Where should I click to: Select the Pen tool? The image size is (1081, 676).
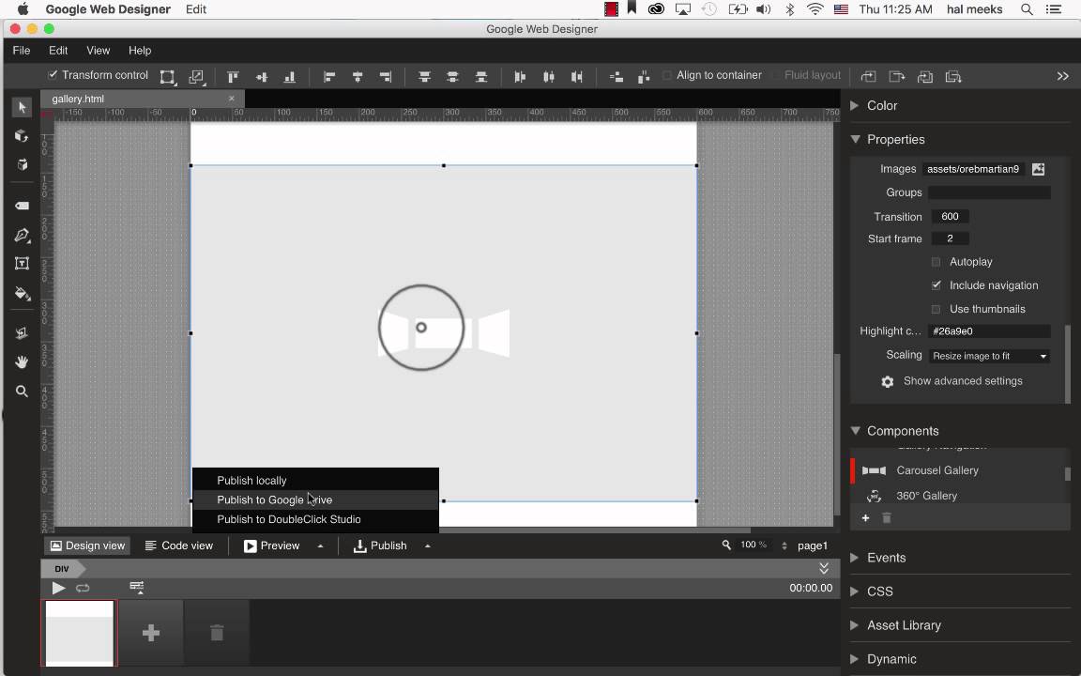click(22, 236)
